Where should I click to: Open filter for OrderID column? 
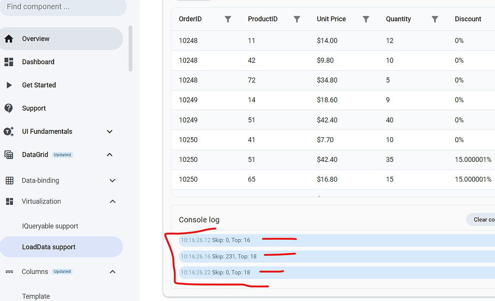228,19
